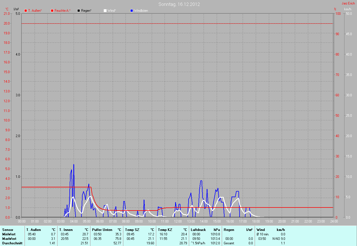Click the "21.0" temperature axis value
The height and width of the screenshot is (246, 357).
coord(6,14)
